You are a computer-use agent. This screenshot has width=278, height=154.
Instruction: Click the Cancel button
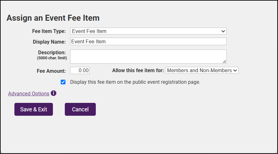click(x=80, y=109)
